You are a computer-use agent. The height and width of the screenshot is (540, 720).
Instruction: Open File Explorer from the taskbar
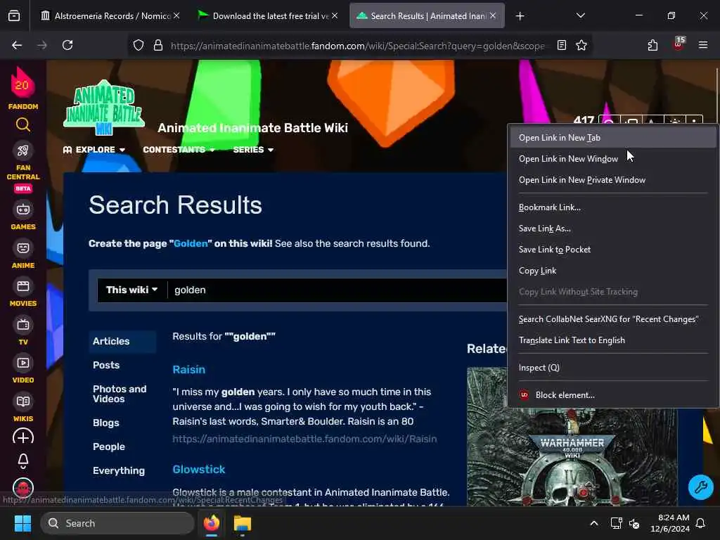tap(243, 523)
